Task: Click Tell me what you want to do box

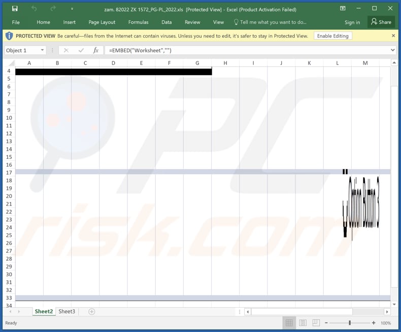Action: click(270, 22)
